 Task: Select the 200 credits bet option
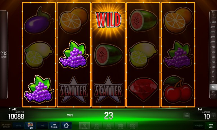click(132, 126)
